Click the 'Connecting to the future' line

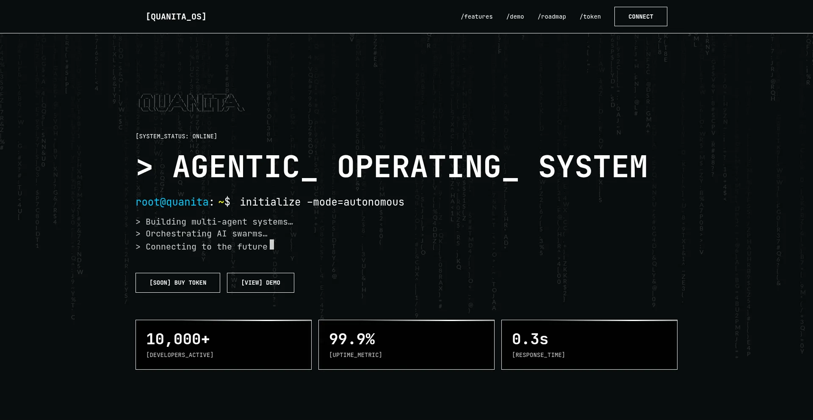[202, 247]
